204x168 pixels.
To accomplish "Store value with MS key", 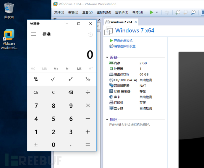I will point(79,69).
